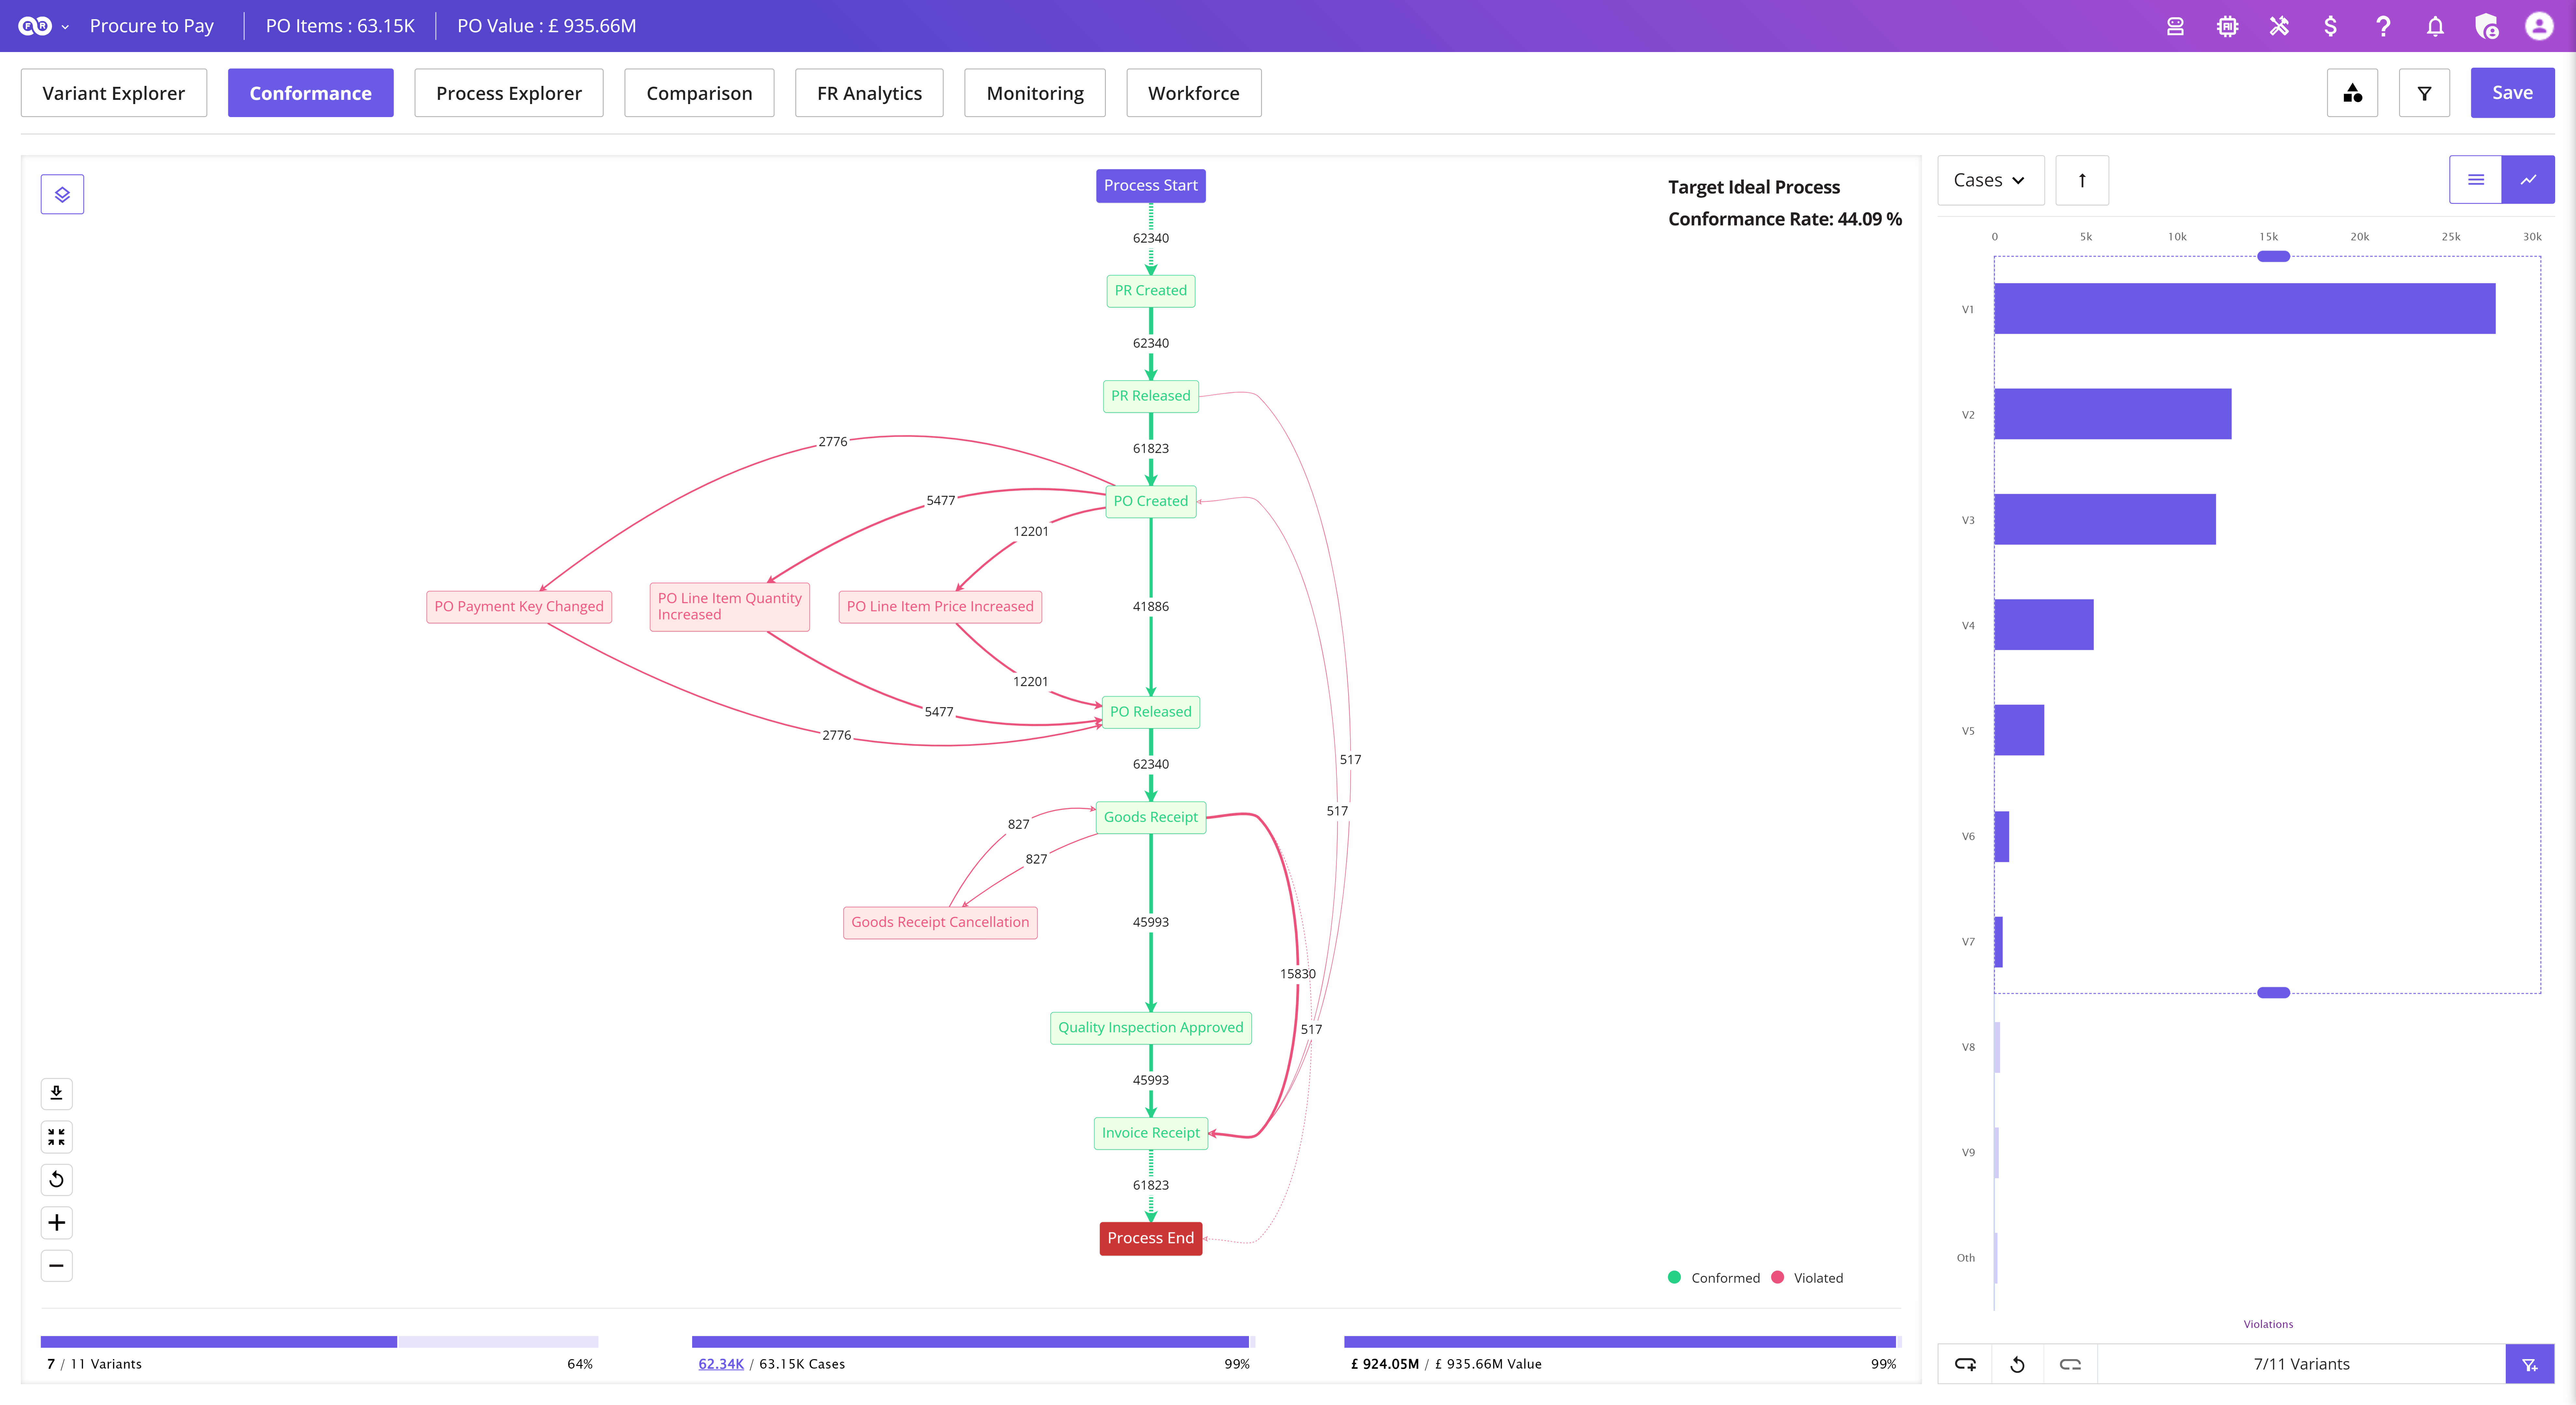Open the 62.34K cases link
The height and width of the screenshot is (1405, 2576).
pos(721,1364)
